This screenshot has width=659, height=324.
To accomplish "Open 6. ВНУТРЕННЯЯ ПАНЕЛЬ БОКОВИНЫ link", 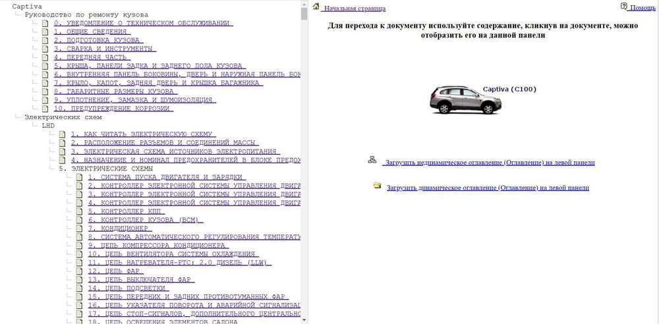I will (x=177, y=75).
